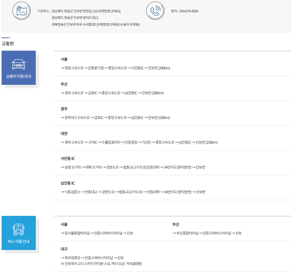This screenshot has width=296, height=276.
Task: Click the route starting with 낙동검문소
Action: (x=133, y=192)
